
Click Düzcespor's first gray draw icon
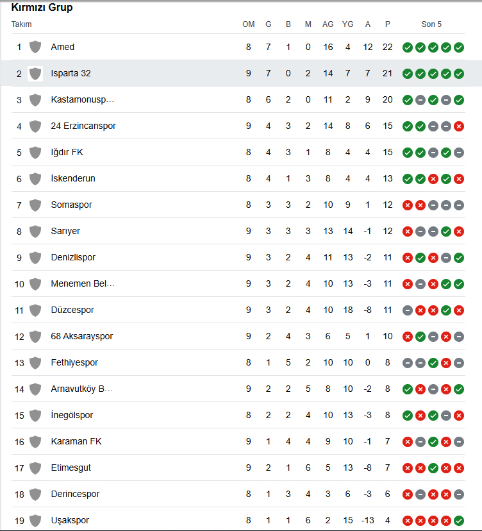coord(408,310)
